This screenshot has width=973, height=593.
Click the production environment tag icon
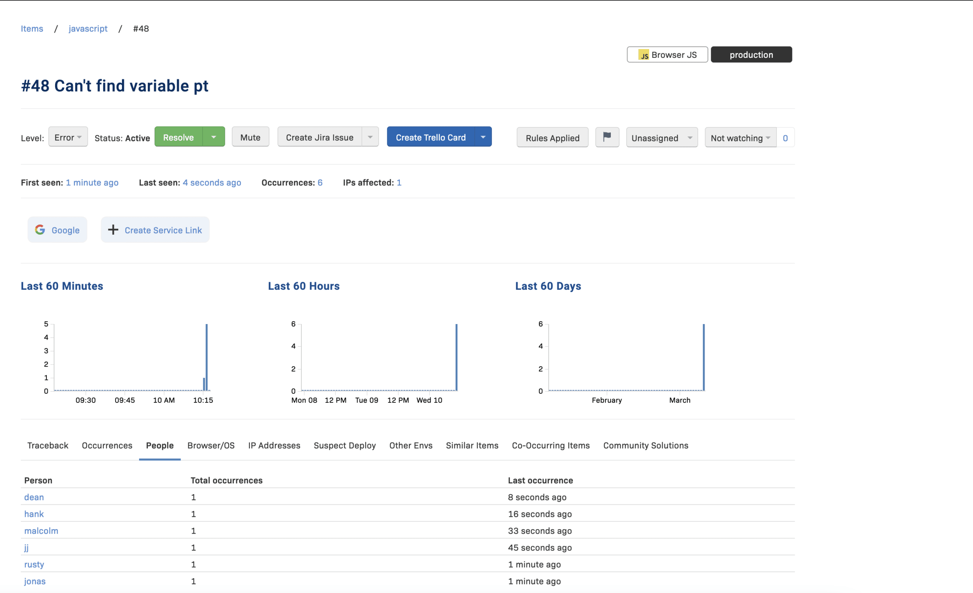(752, 54)
